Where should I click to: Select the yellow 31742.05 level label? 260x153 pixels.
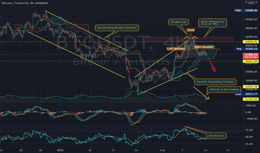pyautogui.click(x=251, y=99)
